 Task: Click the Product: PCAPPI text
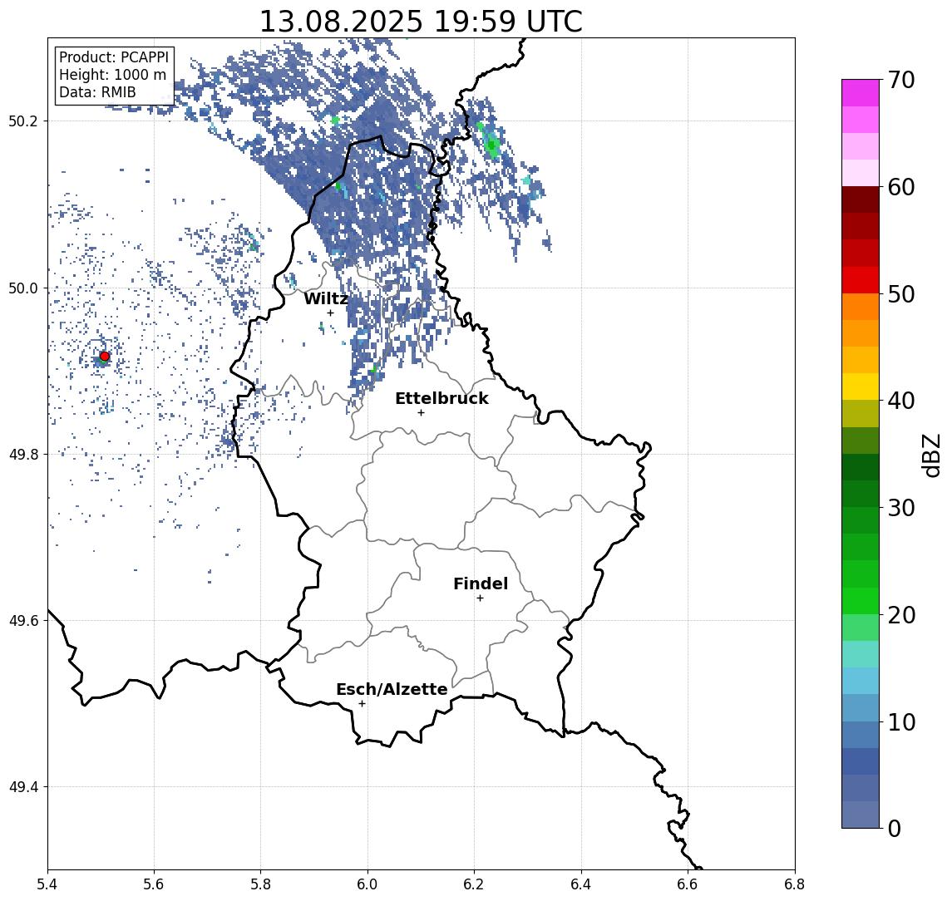114,57
